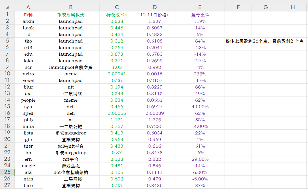Select price cell 0.00089

pyautogui.click(x=155, y=113)
